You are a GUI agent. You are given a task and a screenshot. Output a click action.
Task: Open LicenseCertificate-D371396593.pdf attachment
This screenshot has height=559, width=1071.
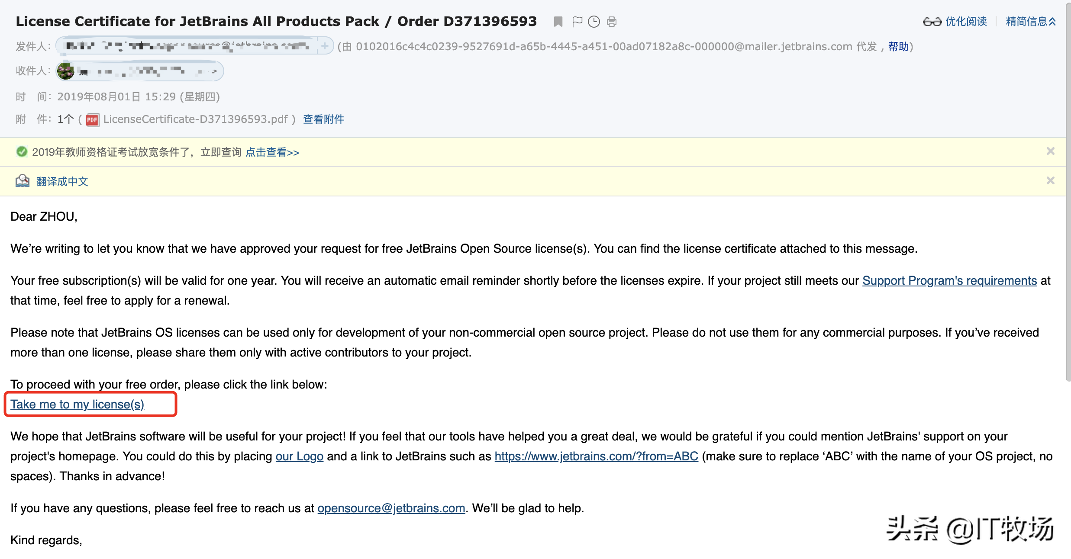(195, 119)
